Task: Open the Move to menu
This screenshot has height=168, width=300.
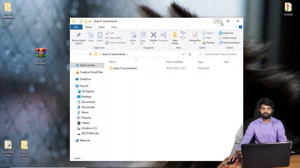Action: click(x=133, y=38)
